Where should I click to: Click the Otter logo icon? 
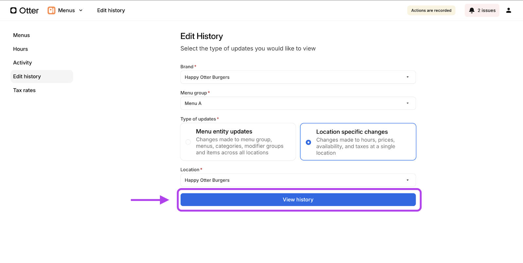[13, 10]
